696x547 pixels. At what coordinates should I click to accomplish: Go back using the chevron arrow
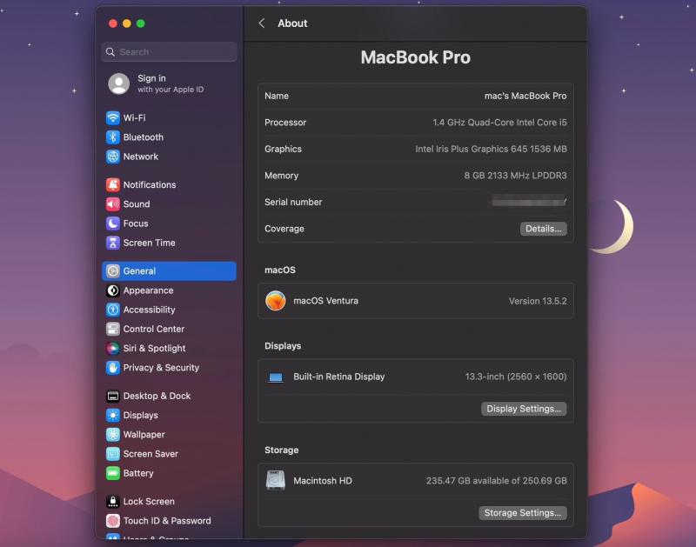click(262, 23)
